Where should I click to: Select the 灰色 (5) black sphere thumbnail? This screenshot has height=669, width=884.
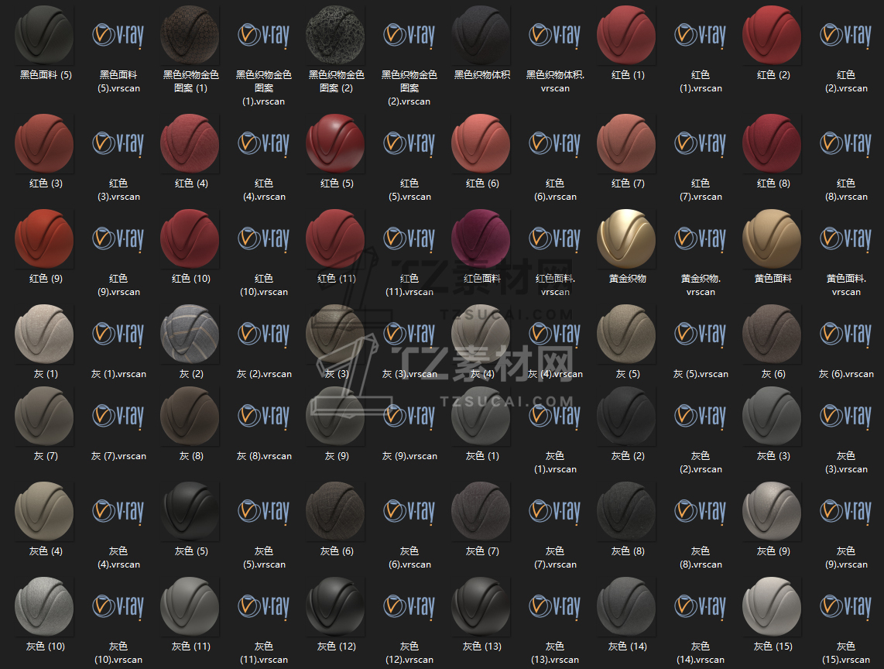click(x=190, y=511)
